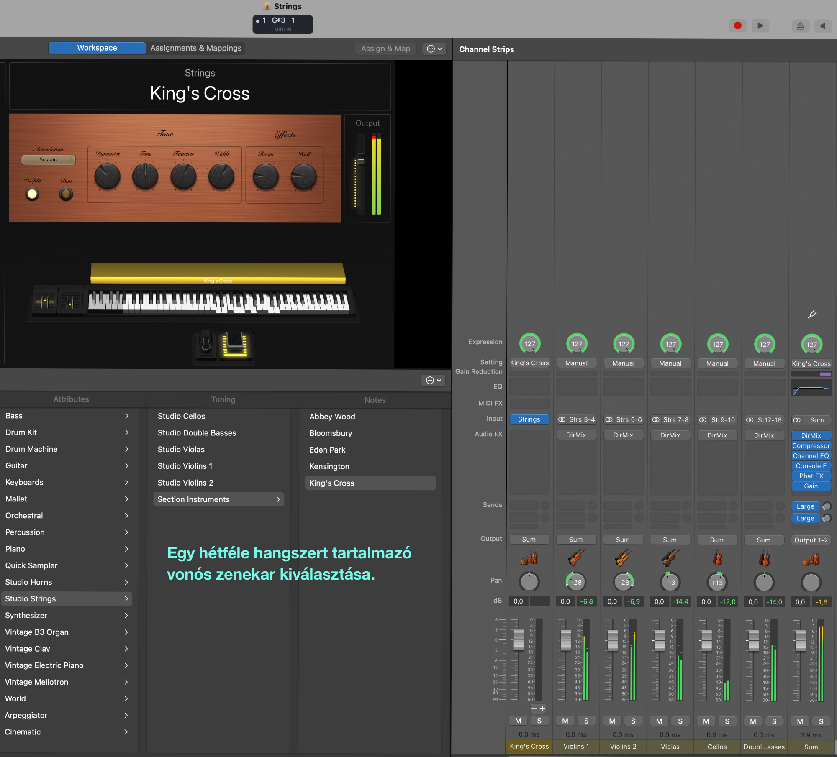Solo the Double Basses channel strip
Screen dimensions: 837x757
click(x=774, y=721)
